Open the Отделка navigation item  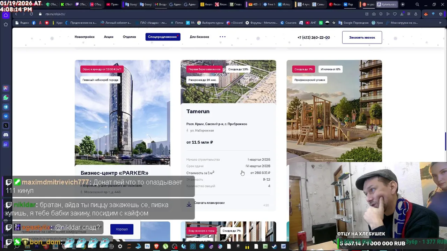coord(129,37)
